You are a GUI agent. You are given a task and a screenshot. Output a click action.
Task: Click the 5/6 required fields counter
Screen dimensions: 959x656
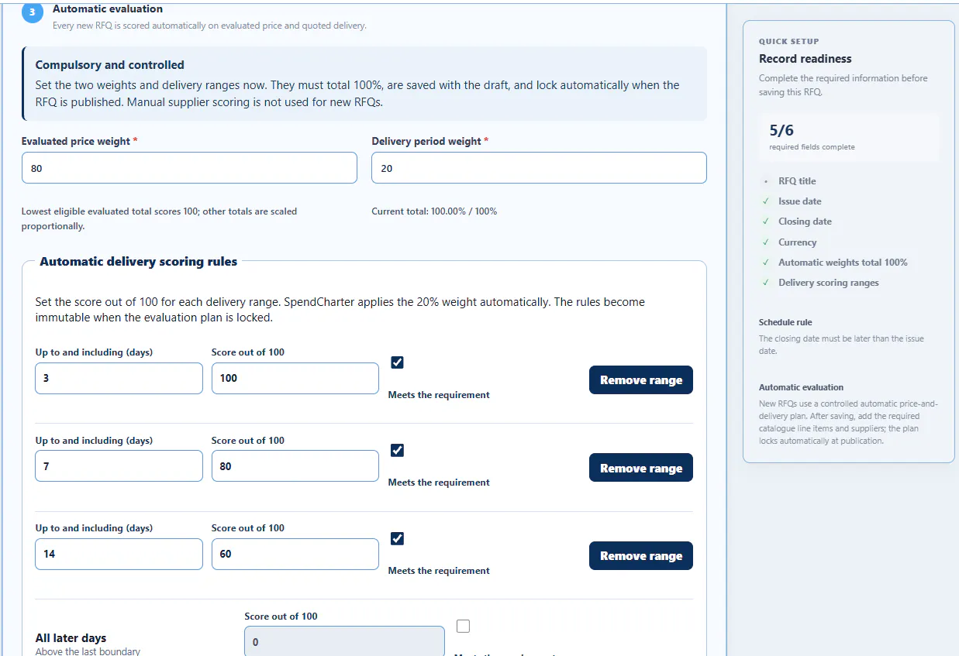tap(848, 136)
